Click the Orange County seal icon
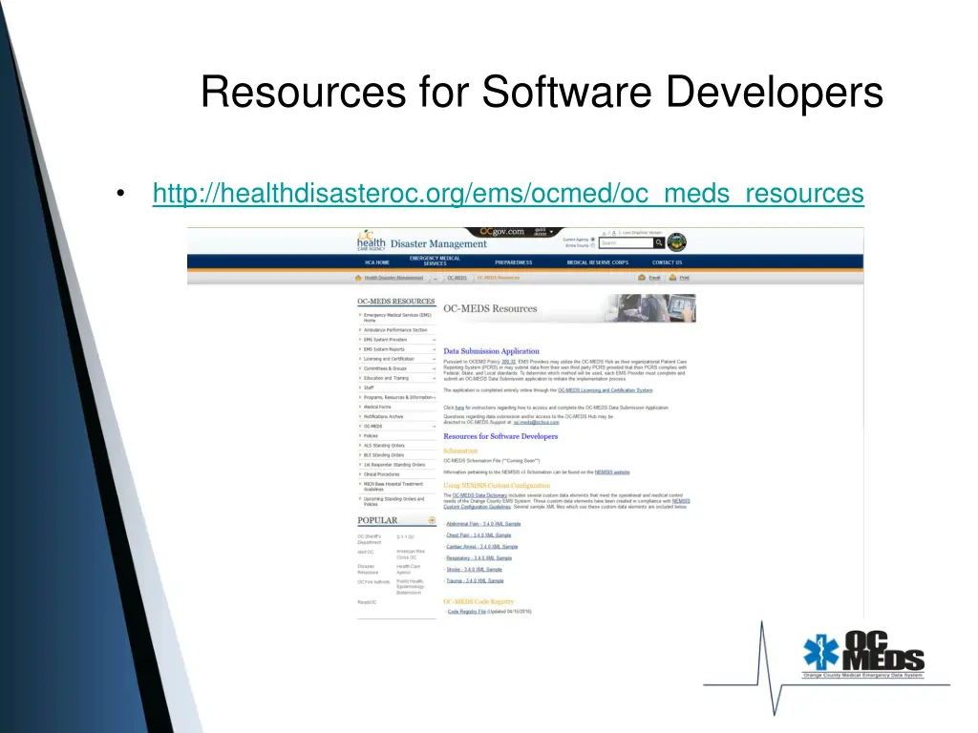 [676, 242]
